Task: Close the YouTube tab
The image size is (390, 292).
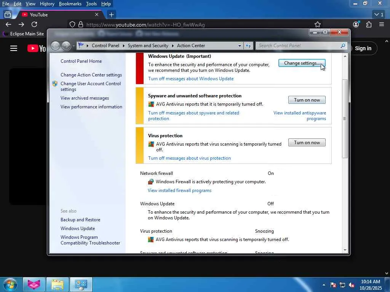Action: pyautogui.click(x=97, y=15)
